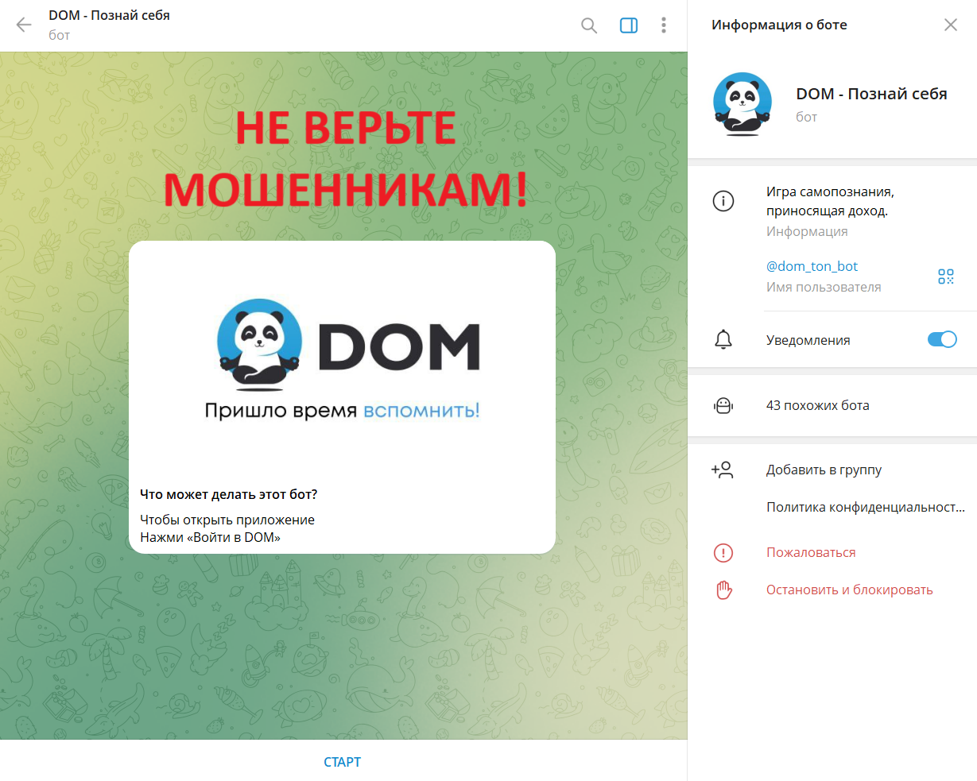Click the back arrow in chat header

click(x=24, y=25)
